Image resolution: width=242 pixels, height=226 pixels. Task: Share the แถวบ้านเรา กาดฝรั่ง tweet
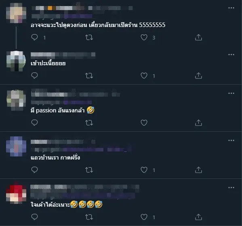pos(198,170)
